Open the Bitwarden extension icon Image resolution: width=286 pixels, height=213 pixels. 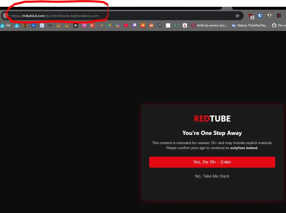point(260,16)
